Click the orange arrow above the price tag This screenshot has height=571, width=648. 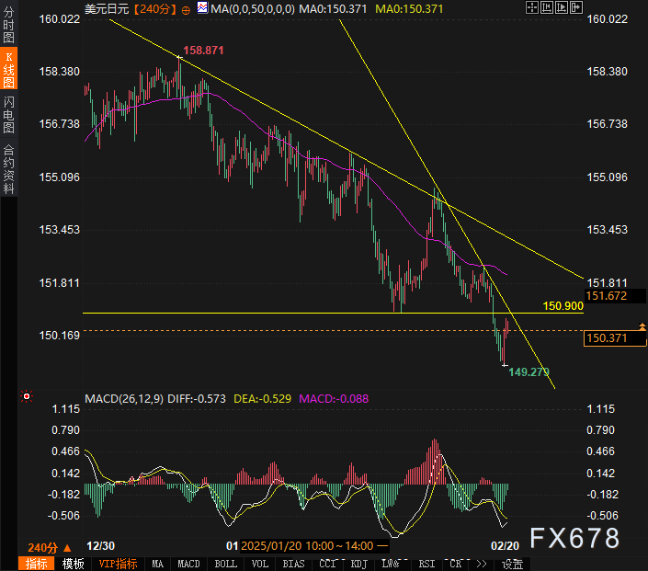click(642, 325)
